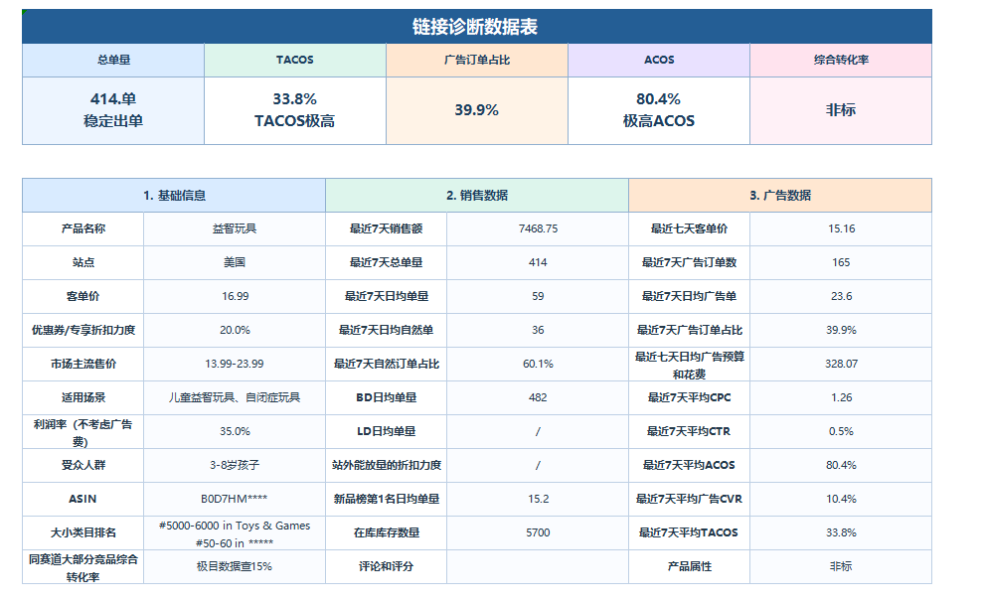Select the 3. 广告数据 section header
Viewport: 983px width, 604px height.
pos(780,196)
